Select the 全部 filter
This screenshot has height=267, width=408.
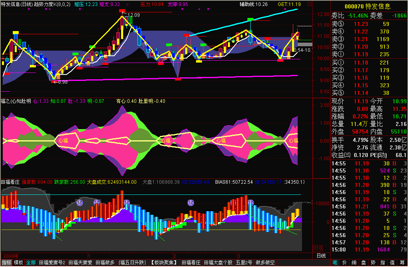point(31,263)
